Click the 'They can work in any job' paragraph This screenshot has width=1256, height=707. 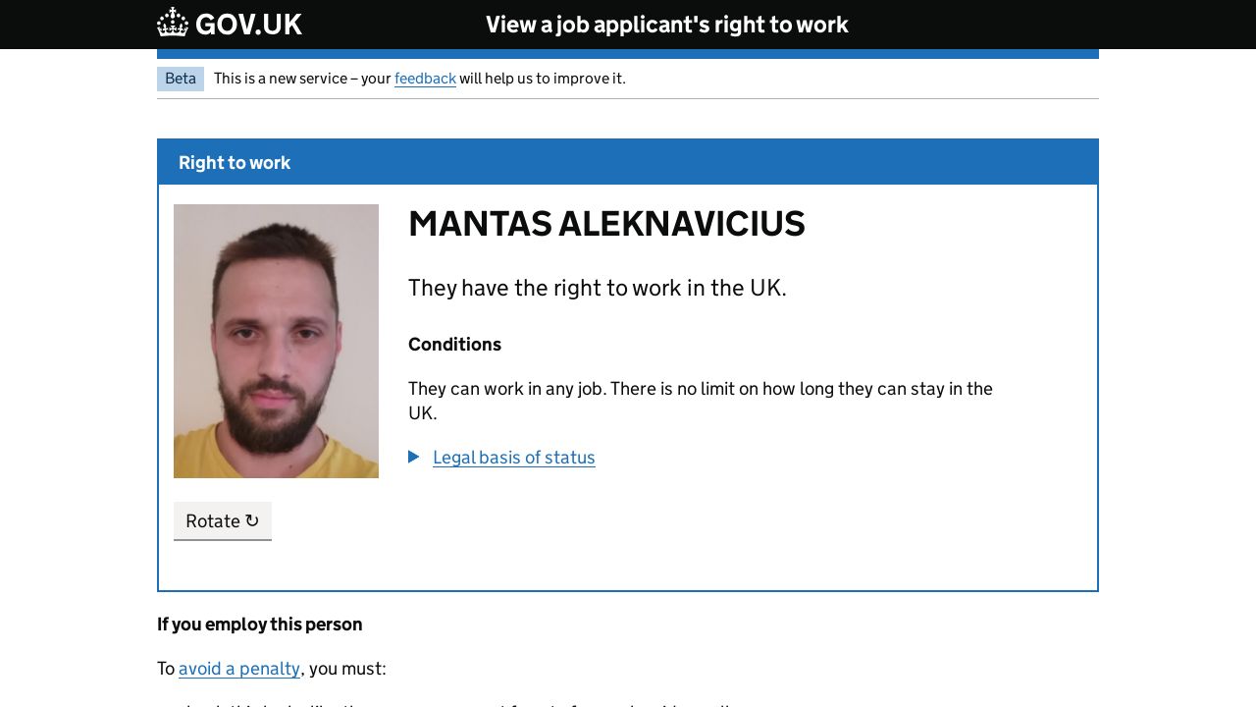pos(700,401)
